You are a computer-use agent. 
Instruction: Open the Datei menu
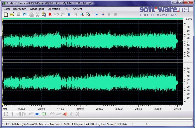pyautogui.click(x=7, y=9)
